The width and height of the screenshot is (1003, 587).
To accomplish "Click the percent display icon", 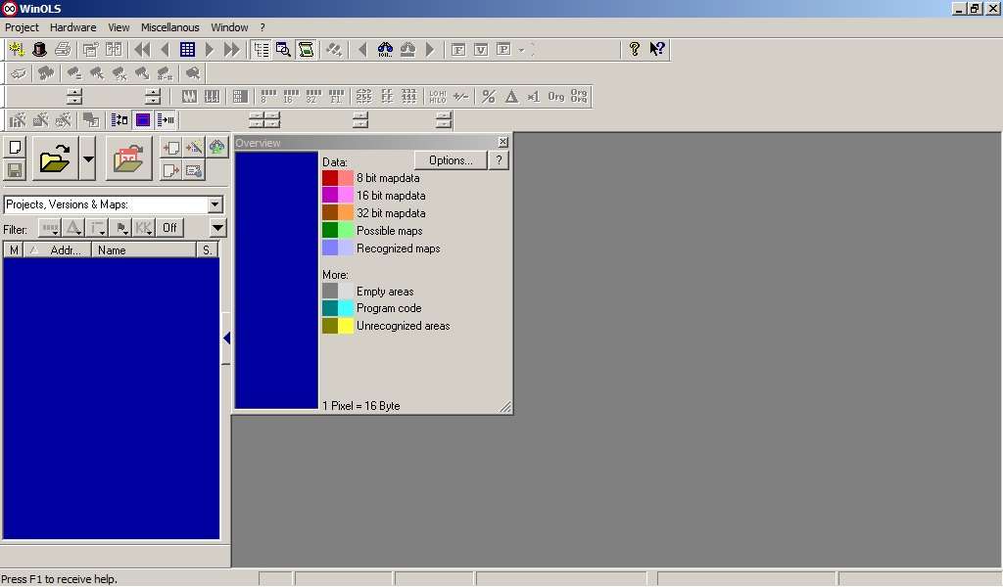I will click(x=488, y=96).
